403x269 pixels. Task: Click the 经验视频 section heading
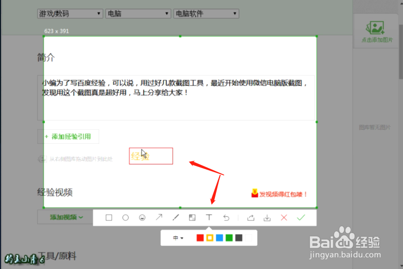click(55, 192)
